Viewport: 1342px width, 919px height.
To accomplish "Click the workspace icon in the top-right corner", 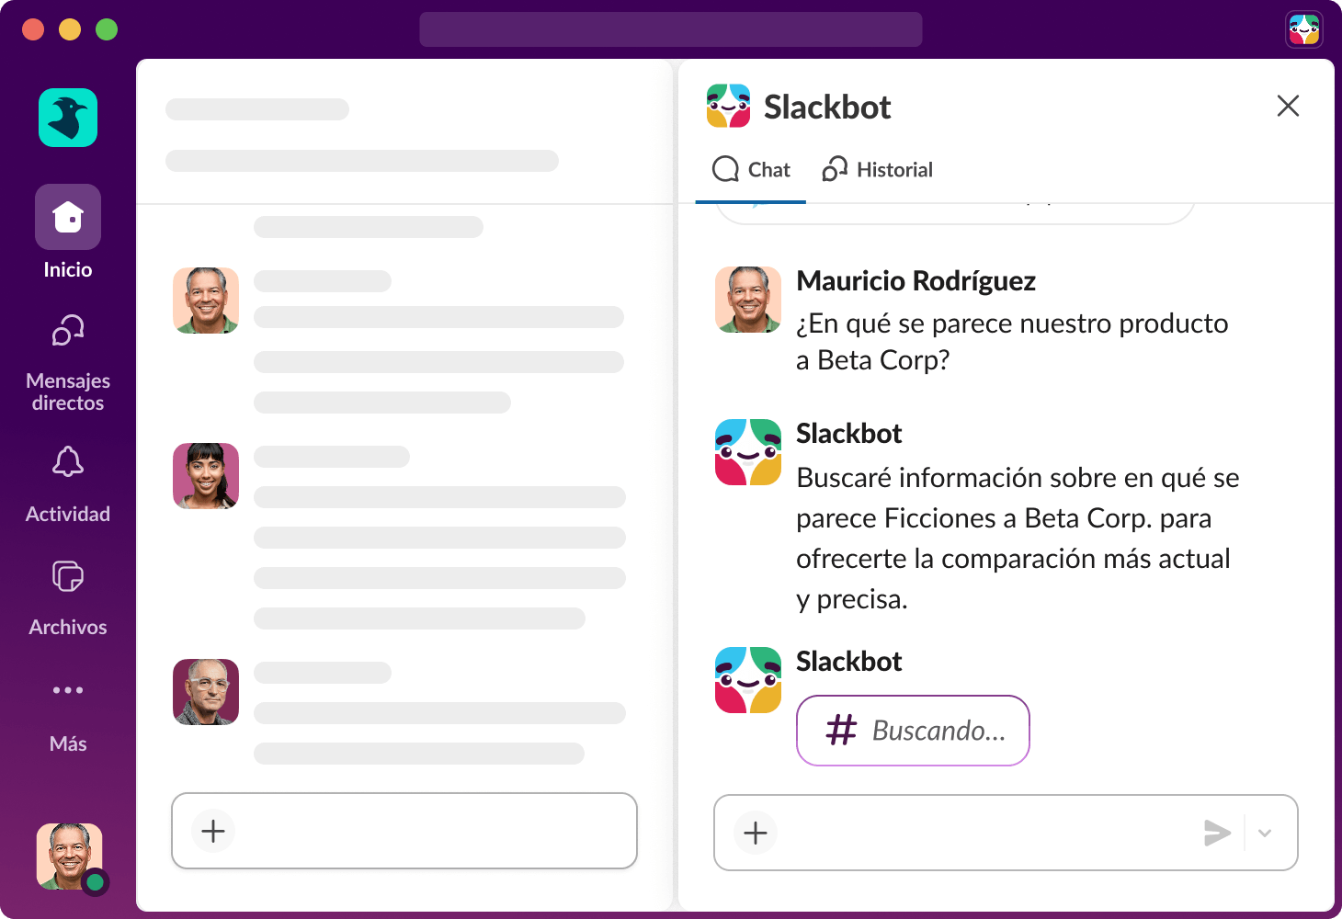I will pos(1304,28).
